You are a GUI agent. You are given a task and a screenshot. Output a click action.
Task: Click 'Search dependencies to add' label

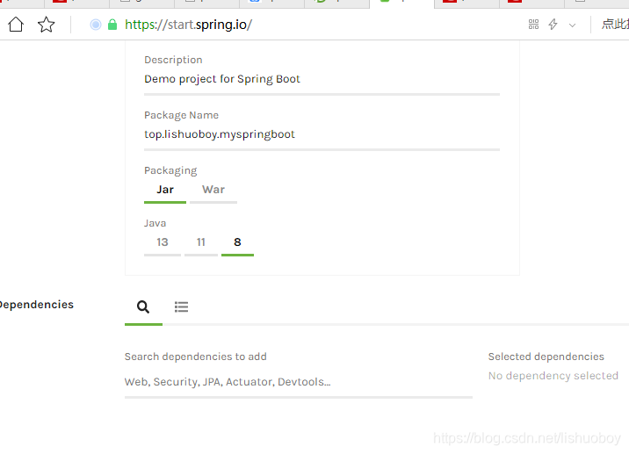195,357
